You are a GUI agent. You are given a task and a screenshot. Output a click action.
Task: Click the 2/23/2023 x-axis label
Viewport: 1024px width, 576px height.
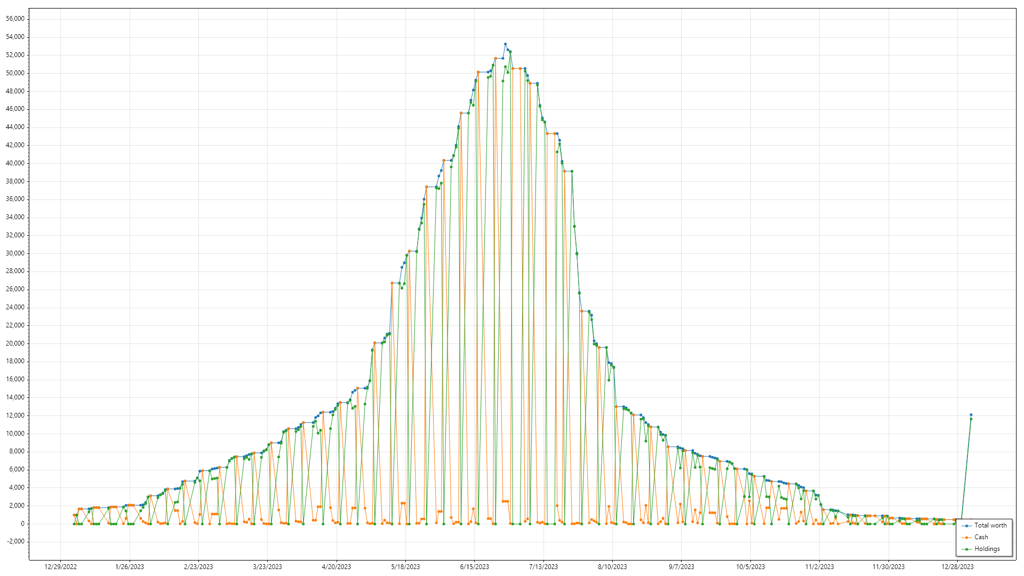198,567
